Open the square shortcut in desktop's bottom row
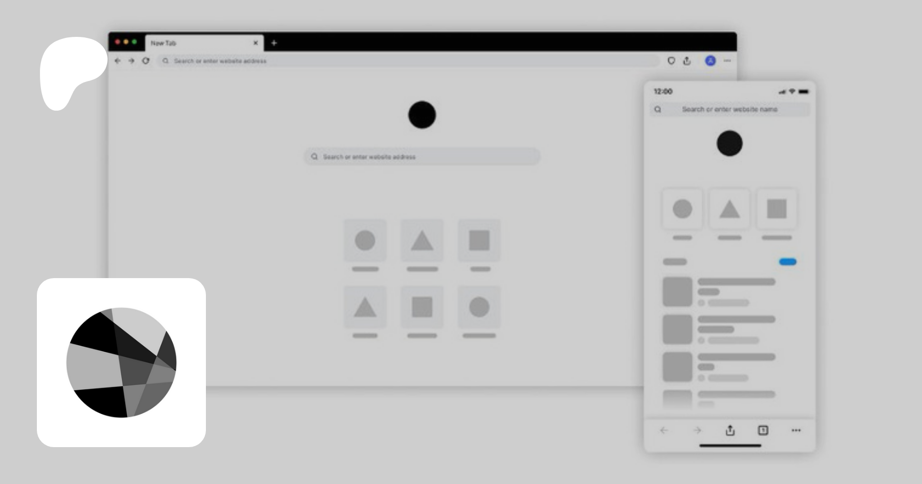Screen dimensions: 922x484 [x=422, y=307]
